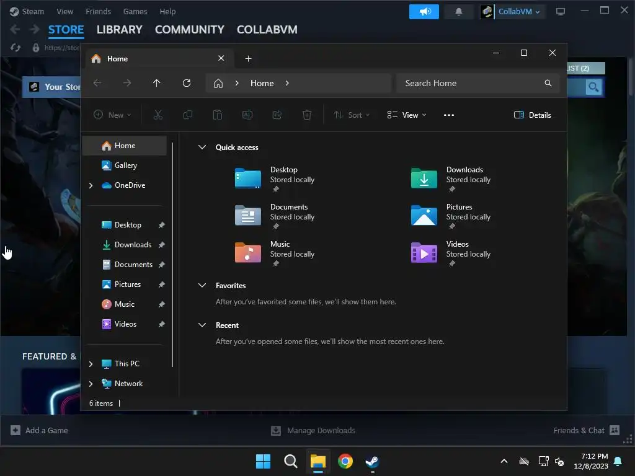Screen dimensions: 635x476
Task: Click the magnifier icon in Search Home box
Action: [x=548, y=83]
